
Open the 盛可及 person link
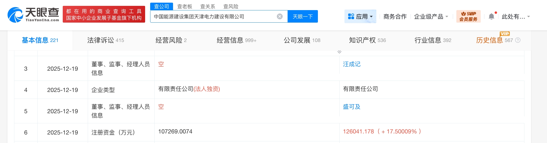352,107
